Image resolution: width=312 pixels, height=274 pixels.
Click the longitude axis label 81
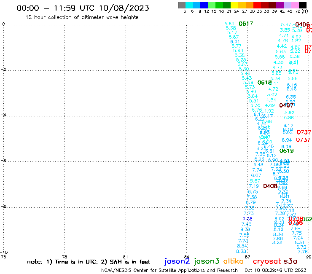pyautogui.click(x=125, y=257)
